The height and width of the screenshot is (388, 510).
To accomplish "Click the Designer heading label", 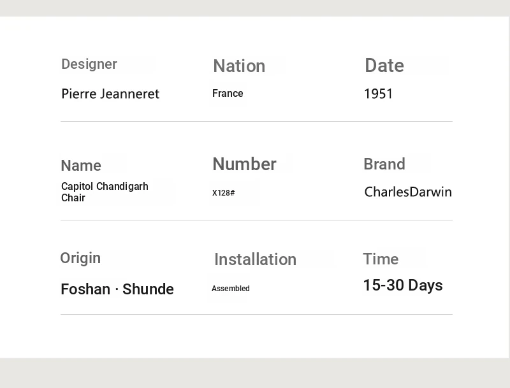I will click(89, 64).
